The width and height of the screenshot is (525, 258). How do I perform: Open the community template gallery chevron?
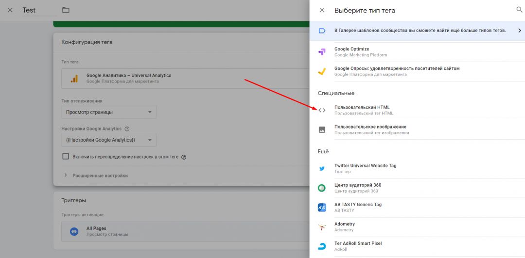[x=520, y=31]
